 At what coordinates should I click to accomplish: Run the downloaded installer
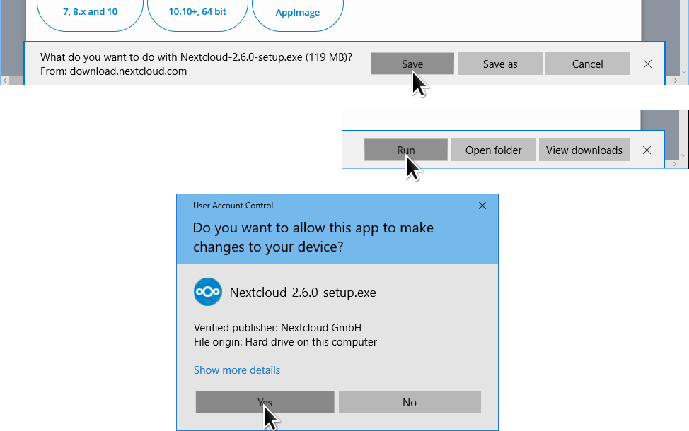click(406, 150)
